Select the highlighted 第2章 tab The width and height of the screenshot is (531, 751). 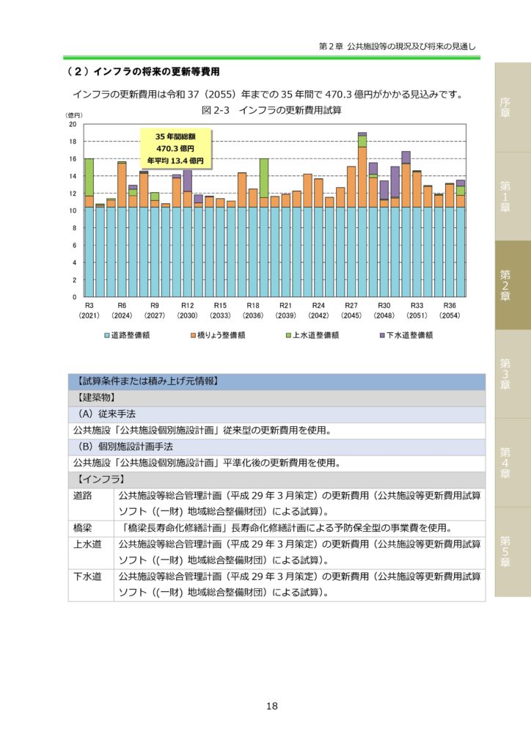[505, 285]
